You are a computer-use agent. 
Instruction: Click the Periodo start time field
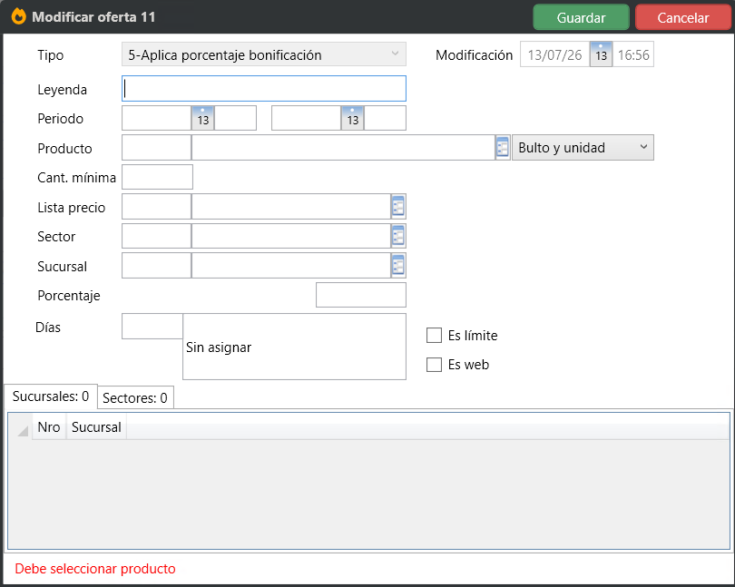click(x=235, y=118)
